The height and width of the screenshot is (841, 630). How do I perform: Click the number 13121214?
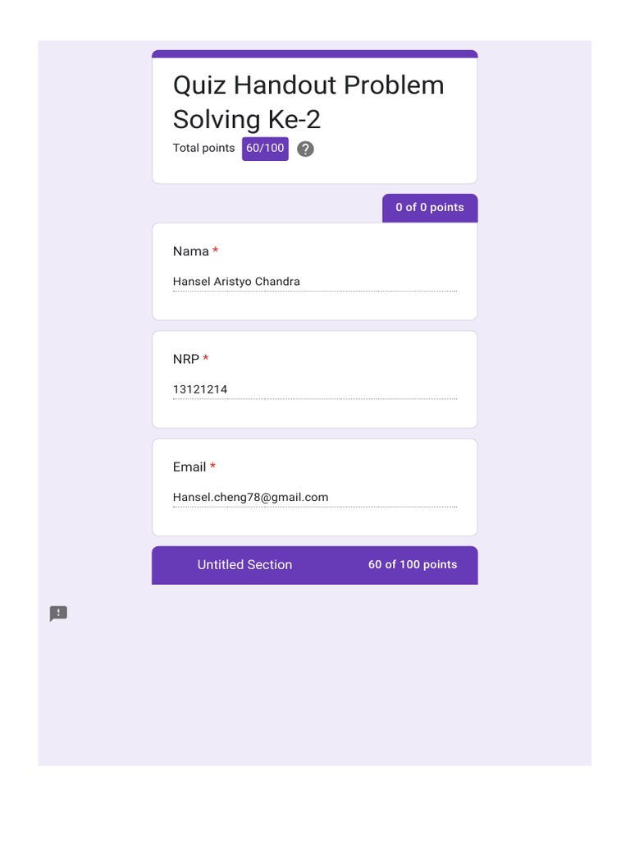click(200, 389)
